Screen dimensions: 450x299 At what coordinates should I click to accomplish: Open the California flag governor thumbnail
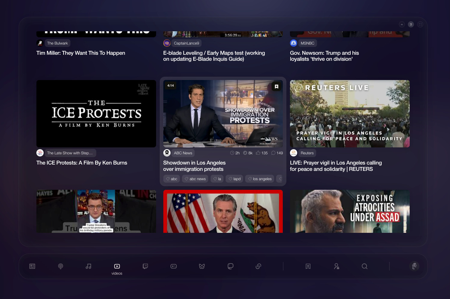(x=223, y=211)
